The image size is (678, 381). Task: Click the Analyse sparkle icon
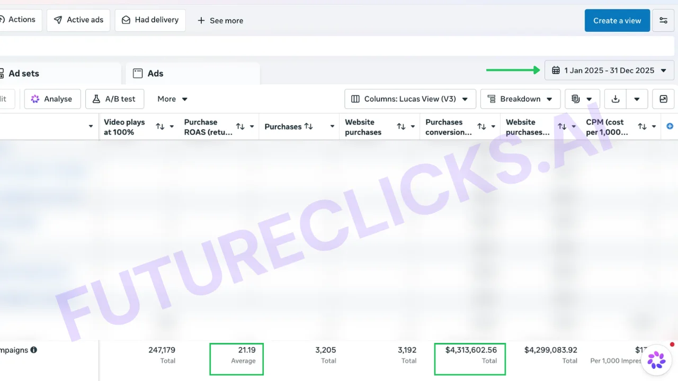(35, 99)
